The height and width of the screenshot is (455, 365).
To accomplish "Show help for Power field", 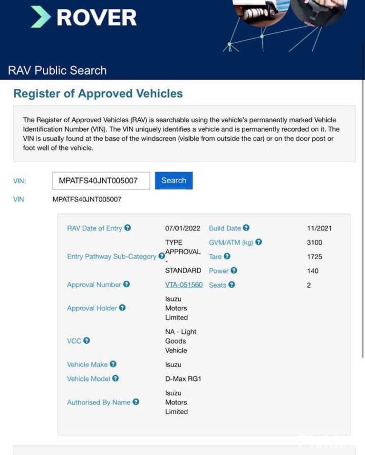I will click(234, 271).
